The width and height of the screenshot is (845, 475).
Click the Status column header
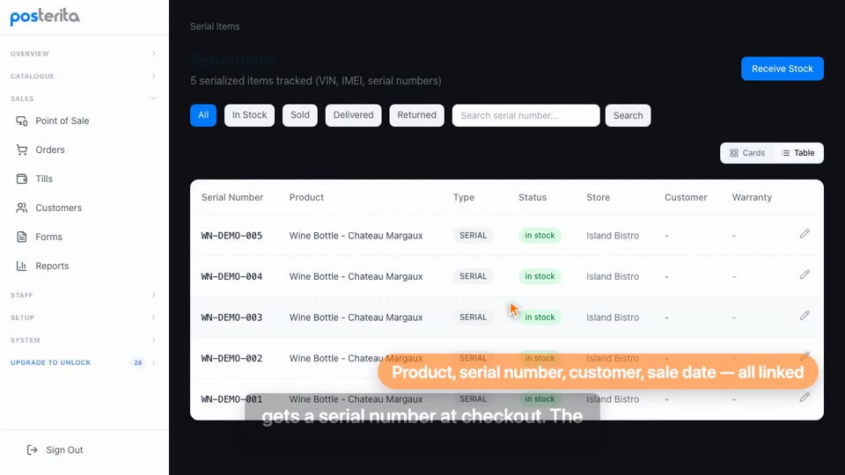click(533, 197)
